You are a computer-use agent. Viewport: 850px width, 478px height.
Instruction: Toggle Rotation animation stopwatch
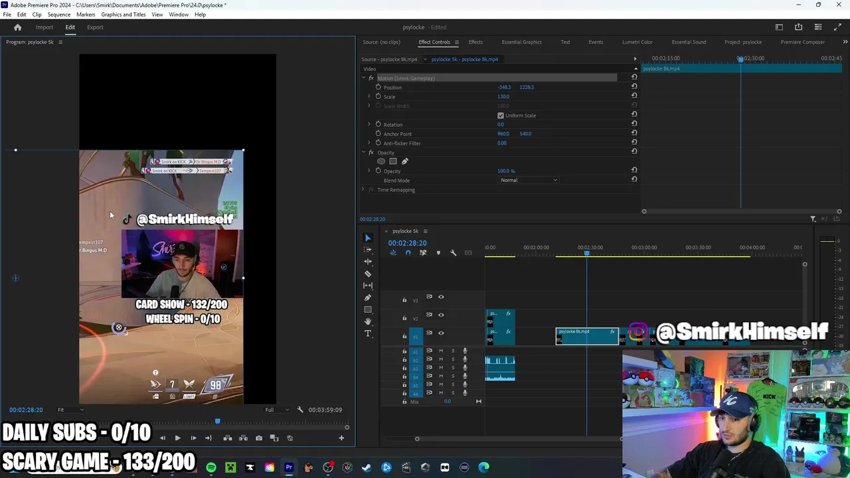379,124
